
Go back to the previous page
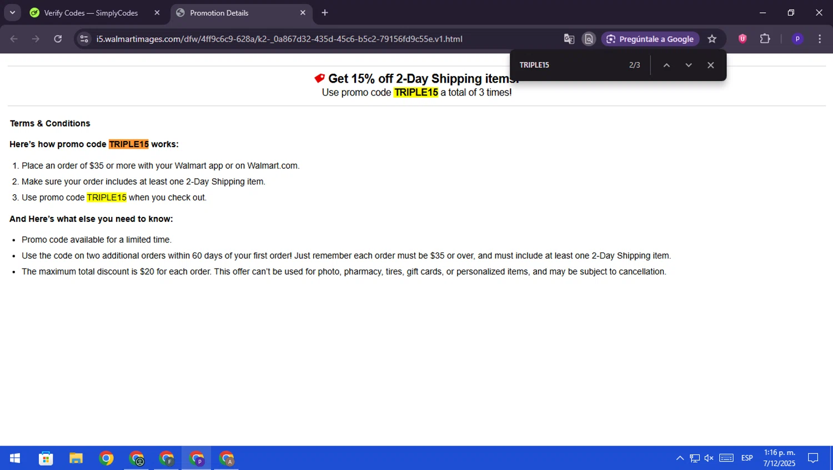[14, 39]
